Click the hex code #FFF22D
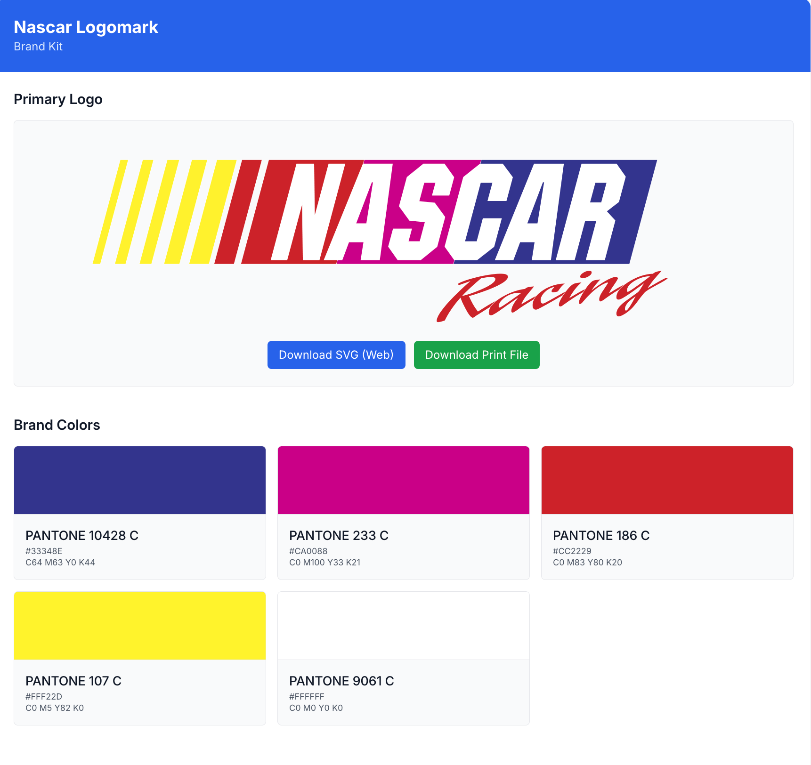Viewport: 811px width, 765px height. click(x=44, y=697)
